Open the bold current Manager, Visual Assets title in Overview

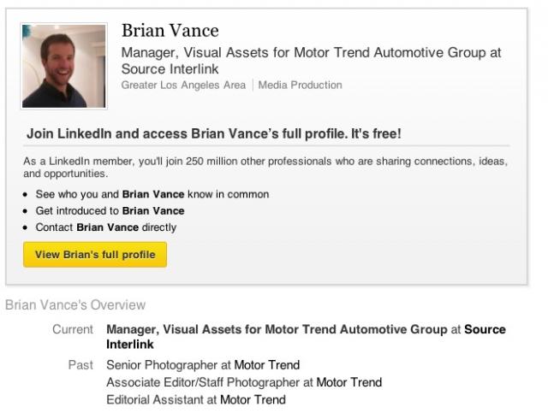tap(277, 329)
